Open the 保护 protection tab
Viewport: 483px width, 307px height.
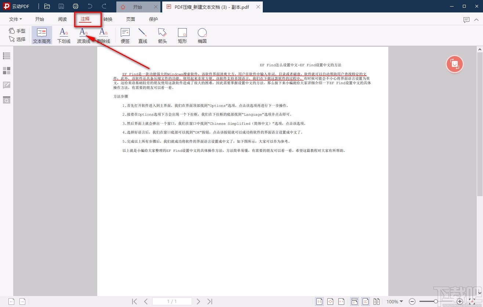[x=153, y=19]
